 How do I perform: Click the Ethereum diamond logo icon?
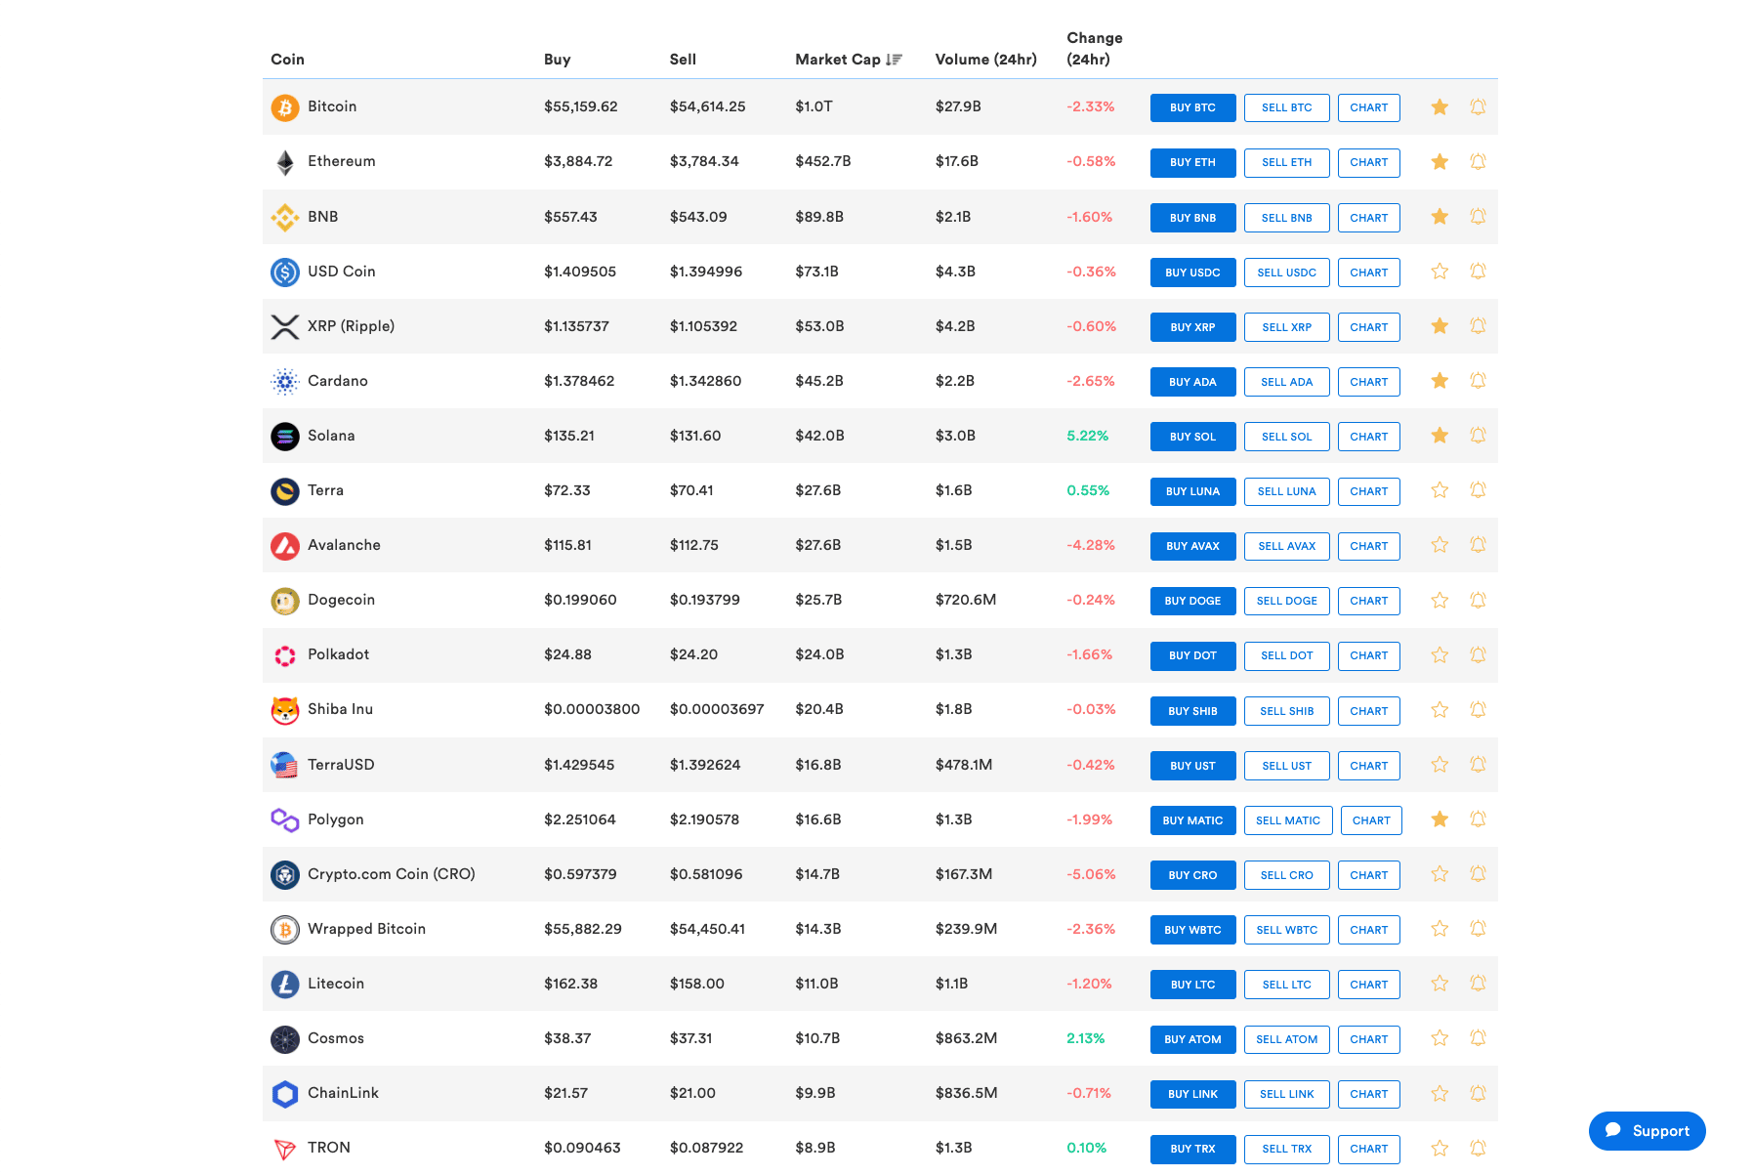285,162
